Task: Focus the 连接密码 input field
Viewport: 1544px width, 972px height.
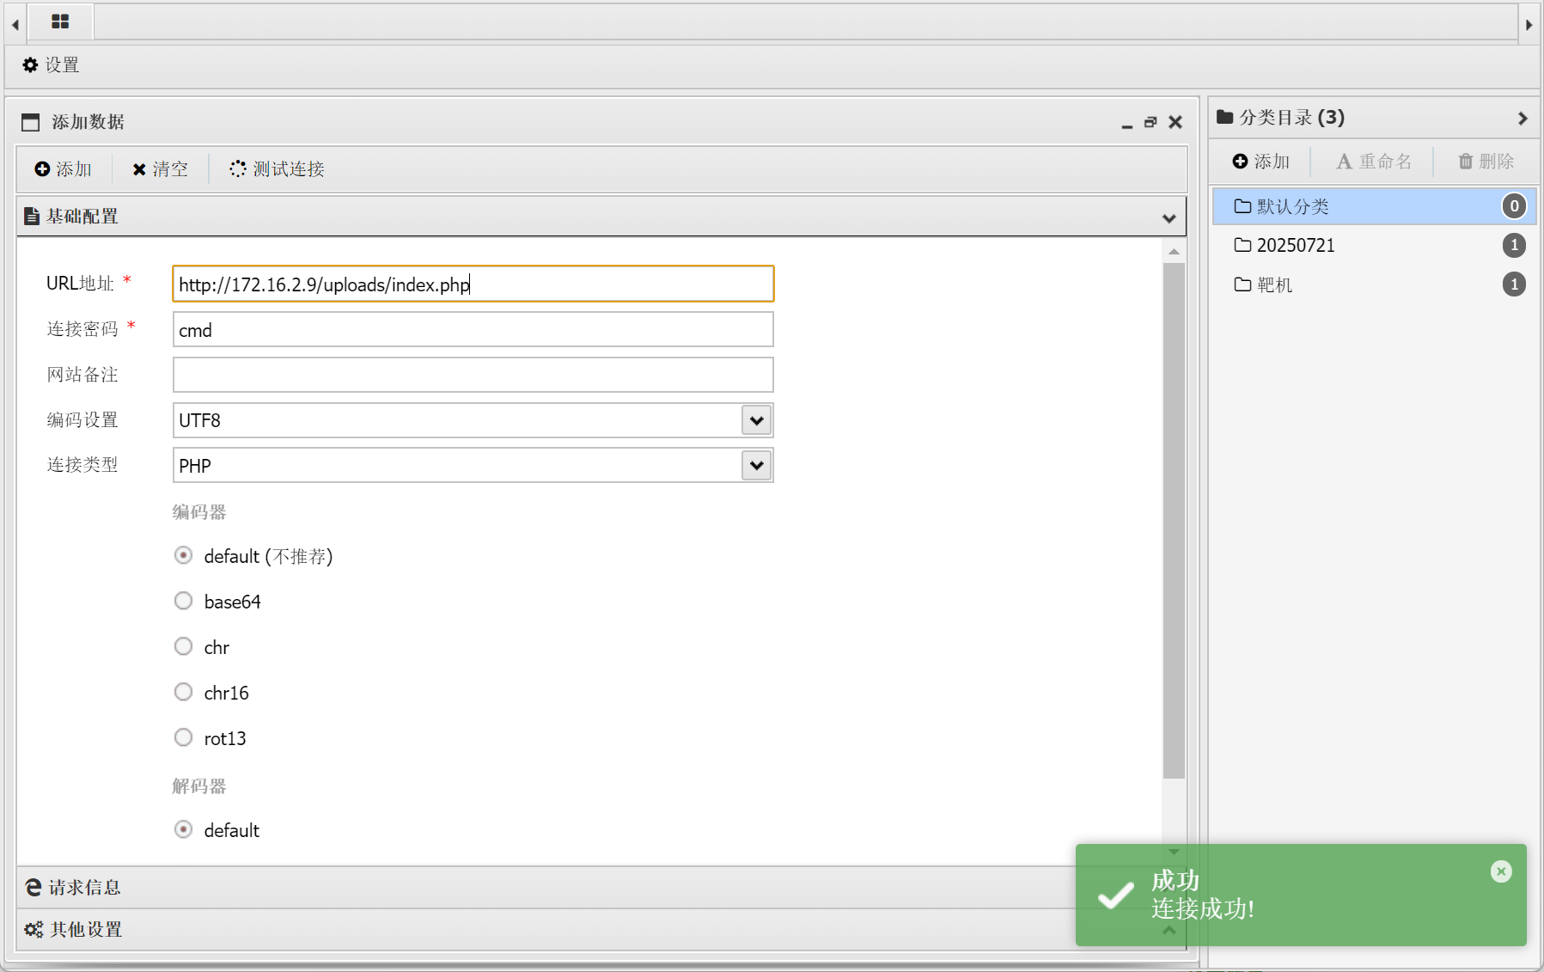Action: [x=473, y=330]
